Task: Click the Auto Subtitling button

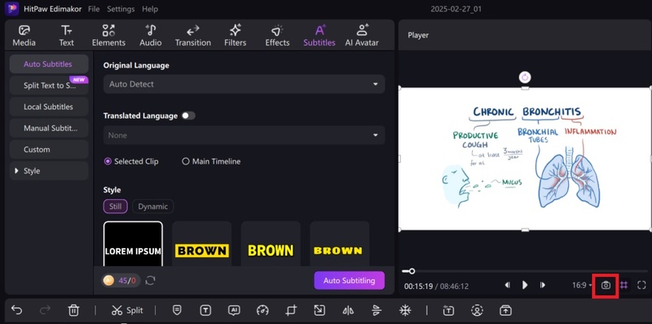Action: pyautogui.click(x=350, y=280)
